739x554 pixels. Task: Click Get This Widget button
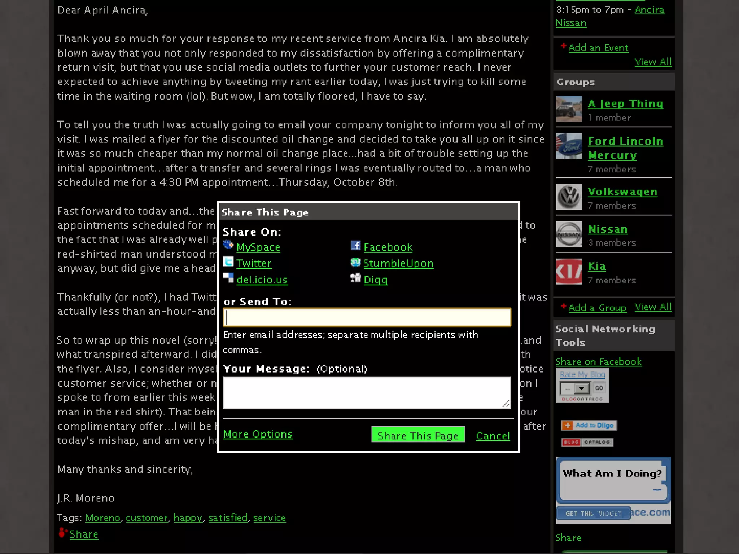point(593,513)
